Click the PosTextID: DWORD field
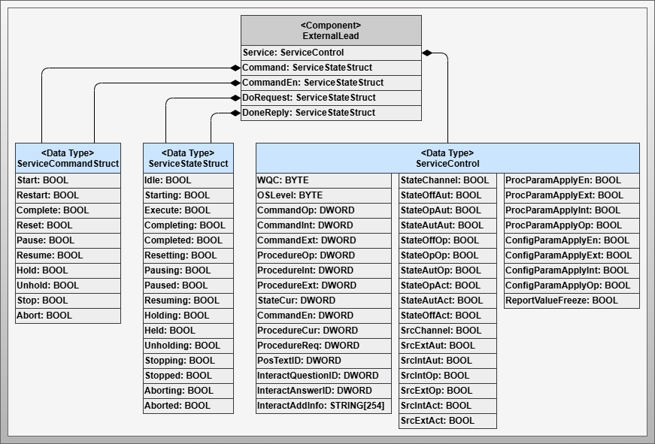 [x=323, y=361]
